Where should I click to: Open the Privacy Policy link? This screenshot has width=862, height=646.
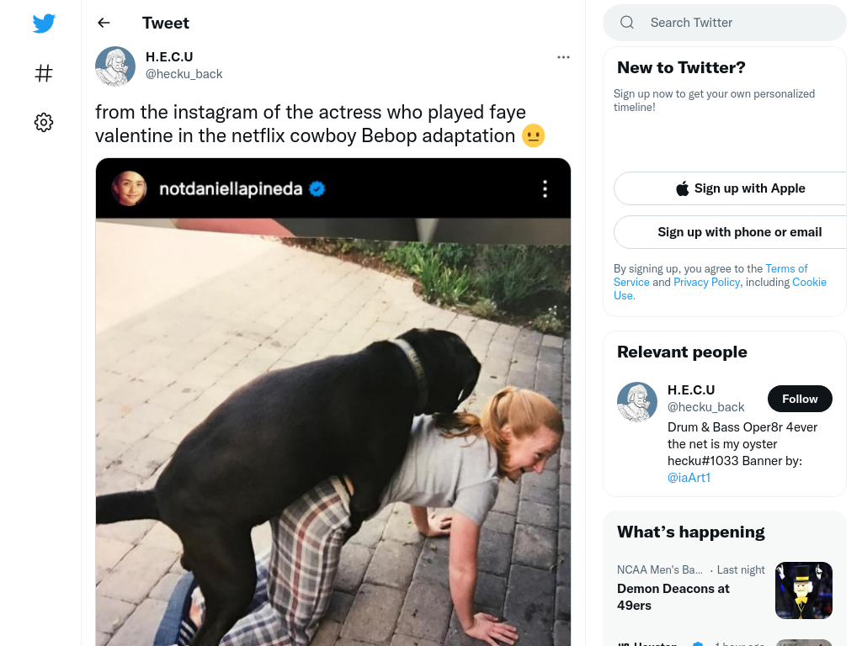(706, 283)
